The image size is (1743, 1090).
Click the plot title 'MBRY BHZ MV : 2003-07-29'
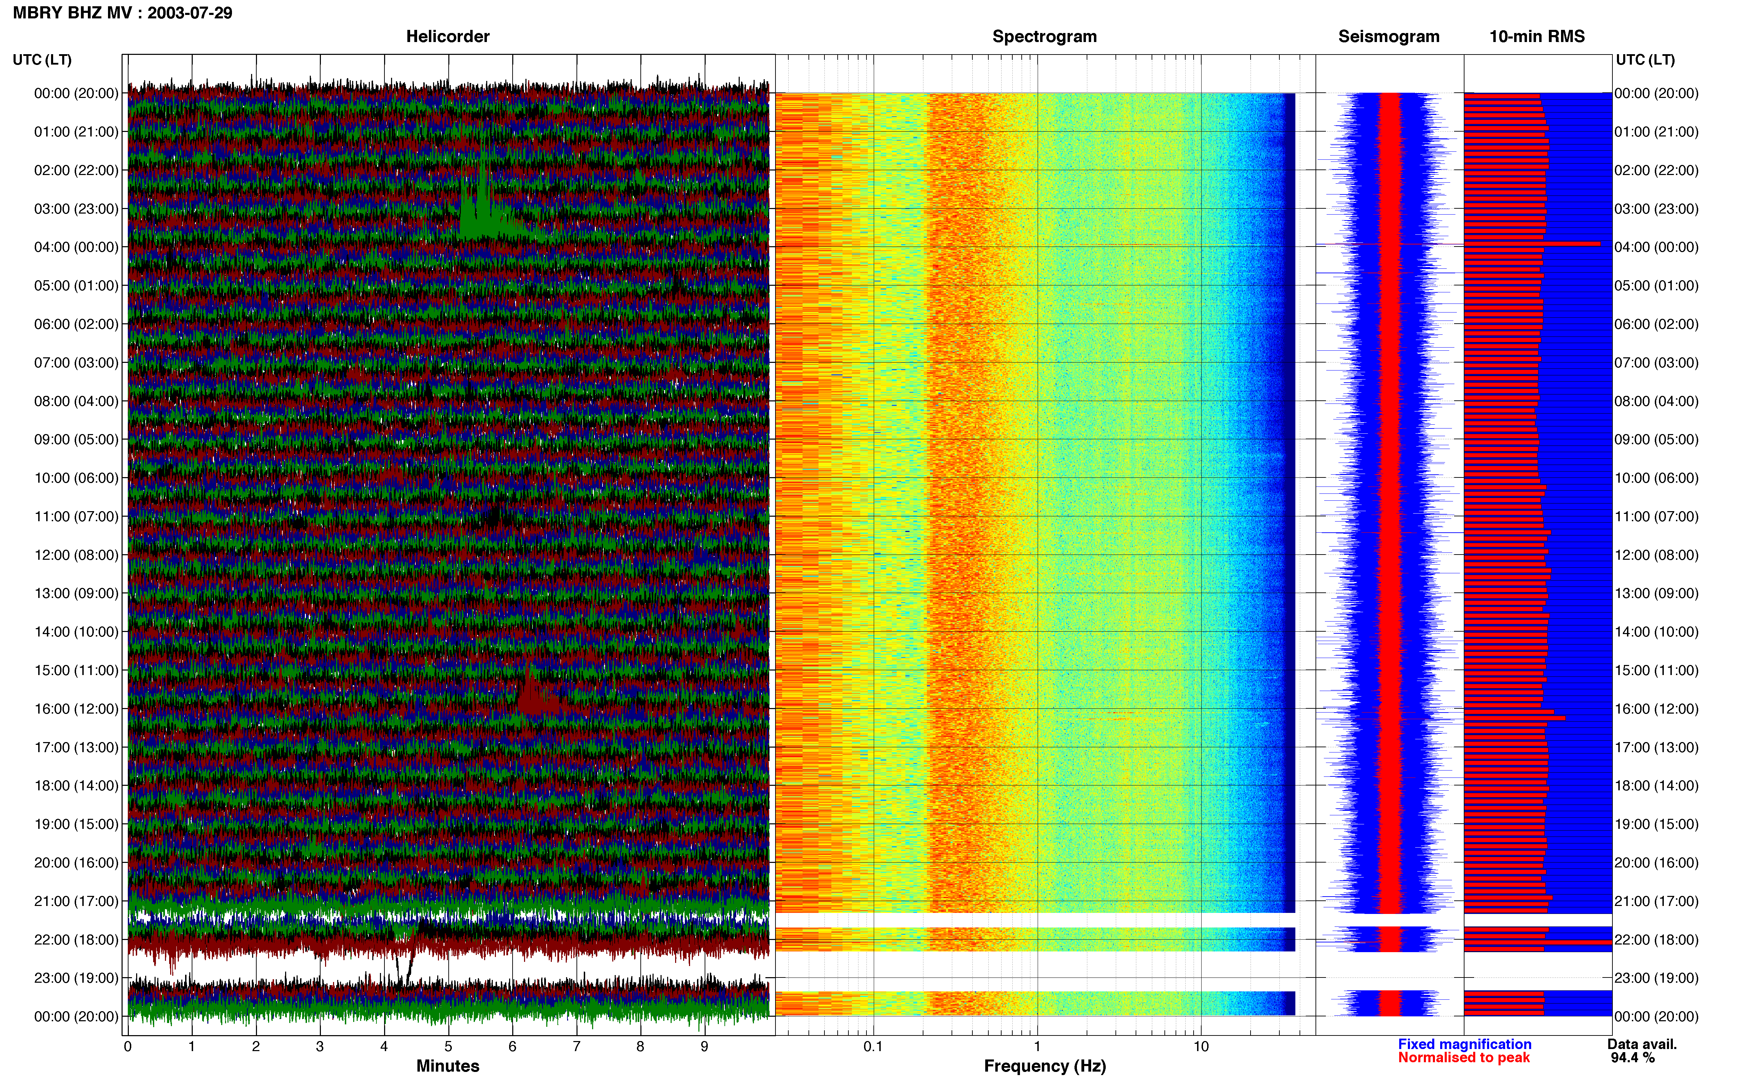pos(123,13)
